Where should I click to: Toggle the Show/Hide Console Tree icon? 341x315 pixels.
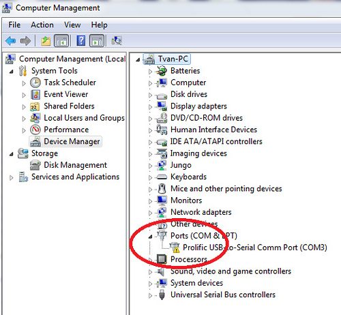point(61,41)
